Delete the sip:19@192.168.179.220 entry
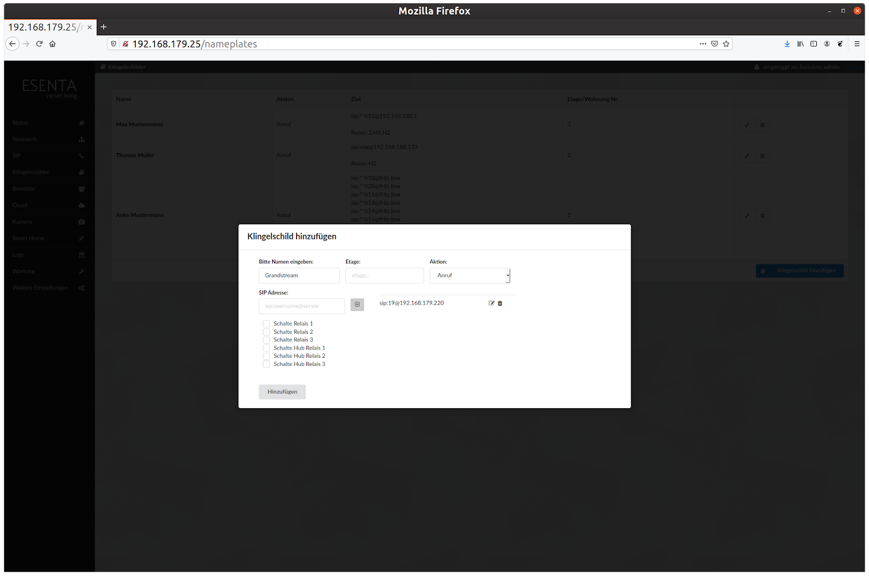Screen dimensions: 869x576 (x=500, y=303)
